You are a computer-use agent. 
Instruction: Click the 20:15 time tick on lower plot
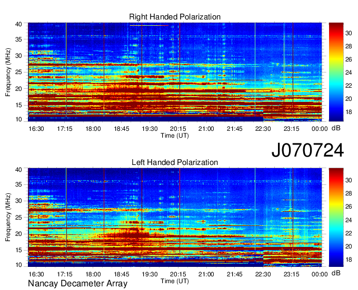click(178, 274)
